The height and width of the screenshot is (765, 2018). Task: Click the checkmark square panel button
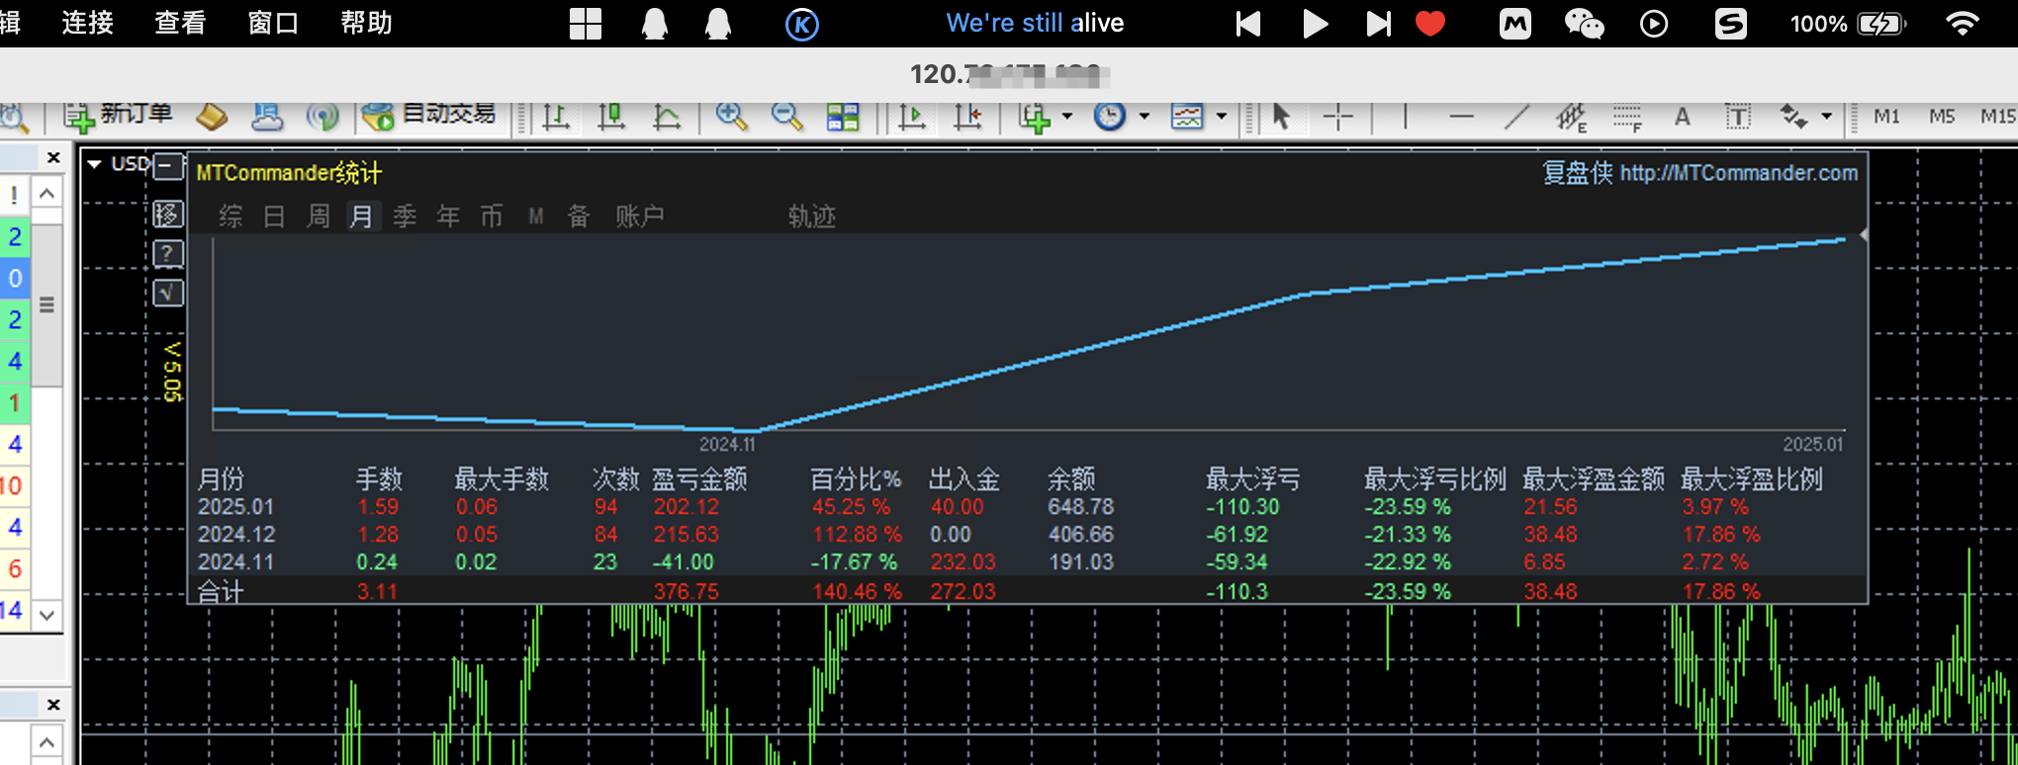pyautogui.click(x=169, y=294)
